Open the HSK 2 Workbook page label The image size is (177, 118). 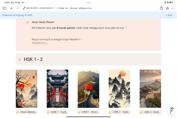150,112
